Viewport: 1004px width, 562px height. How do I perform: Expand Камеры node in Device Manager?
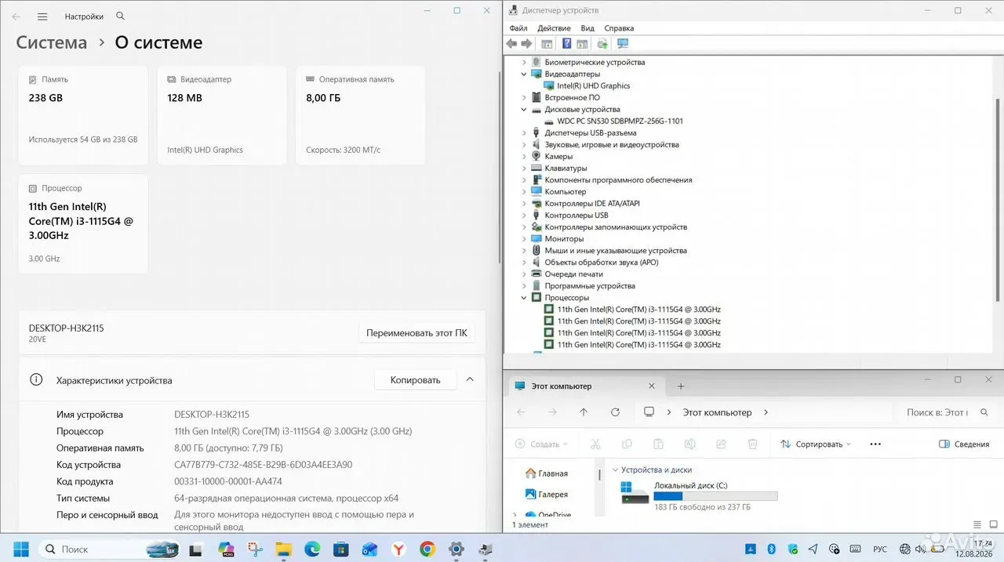tap(524, 156)
